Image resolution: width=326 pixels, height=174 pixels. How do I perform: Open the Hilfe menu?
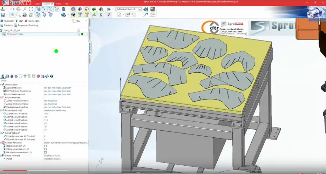click(67, 4)
